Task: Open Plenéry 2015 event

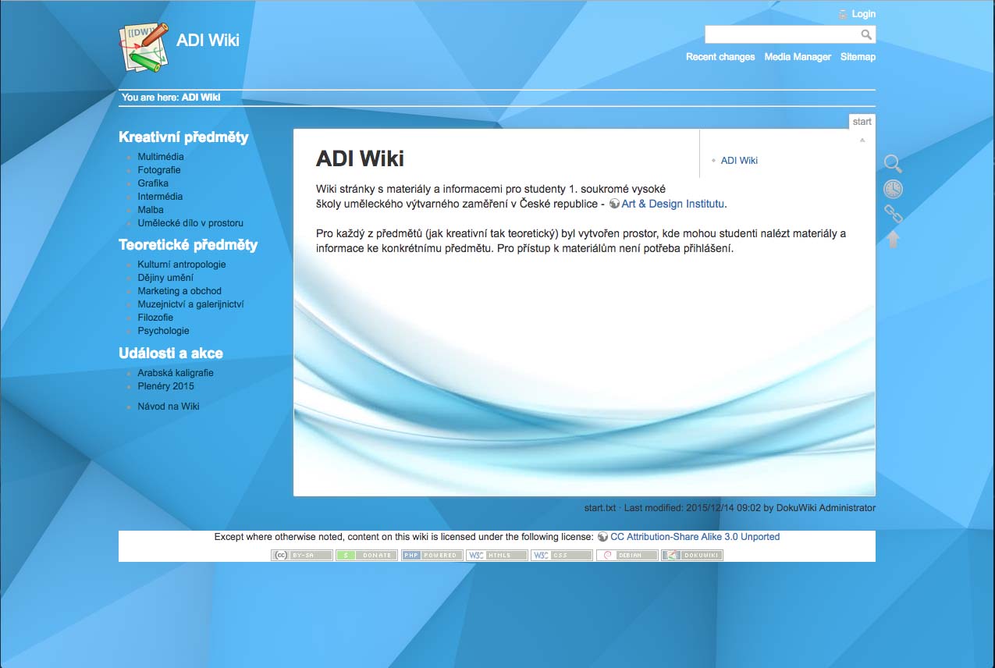Action: point(166,386)
